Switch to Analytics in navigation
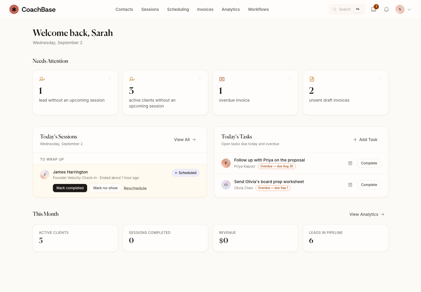Viewport: 421px width, 292px height. (231, 9)
